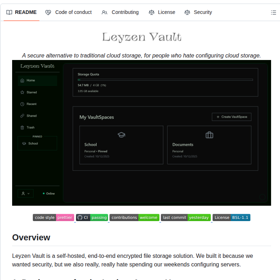Viewport: 280px width, 280px height.
Task: Click the Recent clock icon
Action: pyautogui.click(x=22, y=104)
